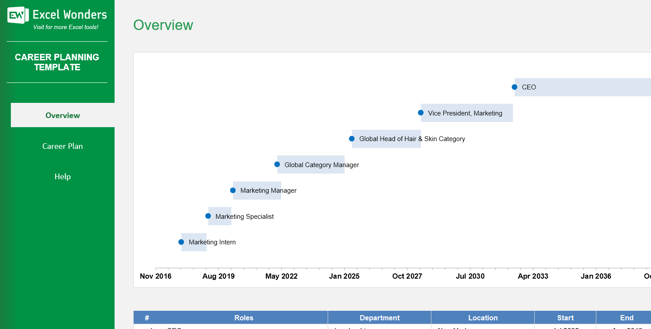Click the Department column header
The height and width of the screenshot is (329, 651).
379,317
